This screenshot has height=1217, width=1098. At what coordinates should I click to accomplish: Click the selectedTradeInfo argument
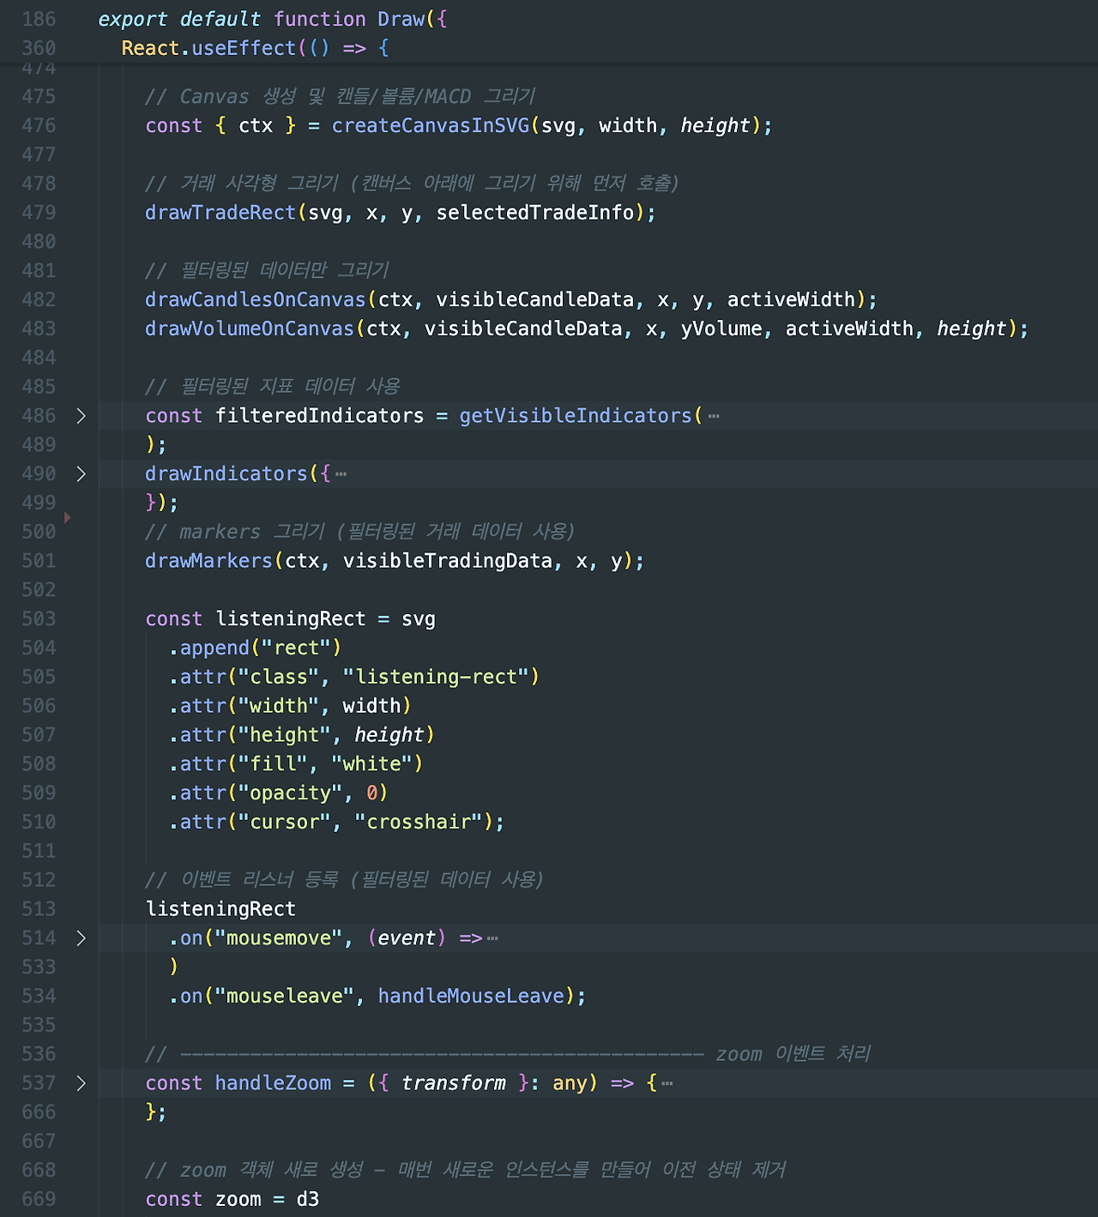(x=535, y=213)
